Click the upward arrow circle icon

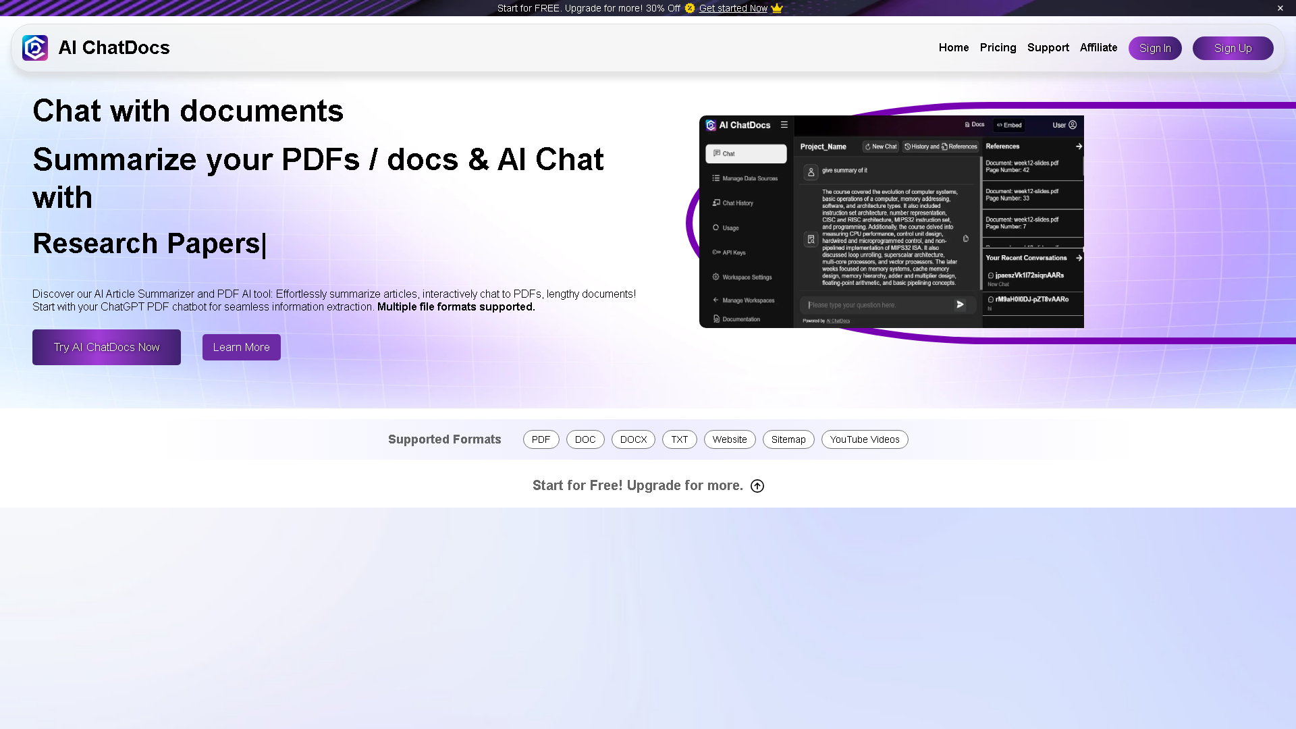pos(757,486)
